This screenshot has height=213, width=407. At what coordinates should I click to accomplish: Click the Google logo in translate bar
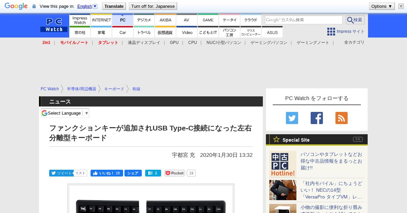(16, 6)
